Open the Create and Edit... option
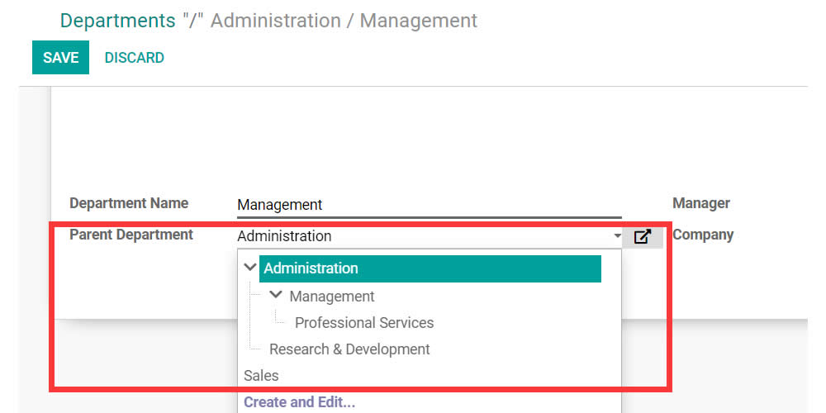826x413 pixels. click(x=299, y=403)
